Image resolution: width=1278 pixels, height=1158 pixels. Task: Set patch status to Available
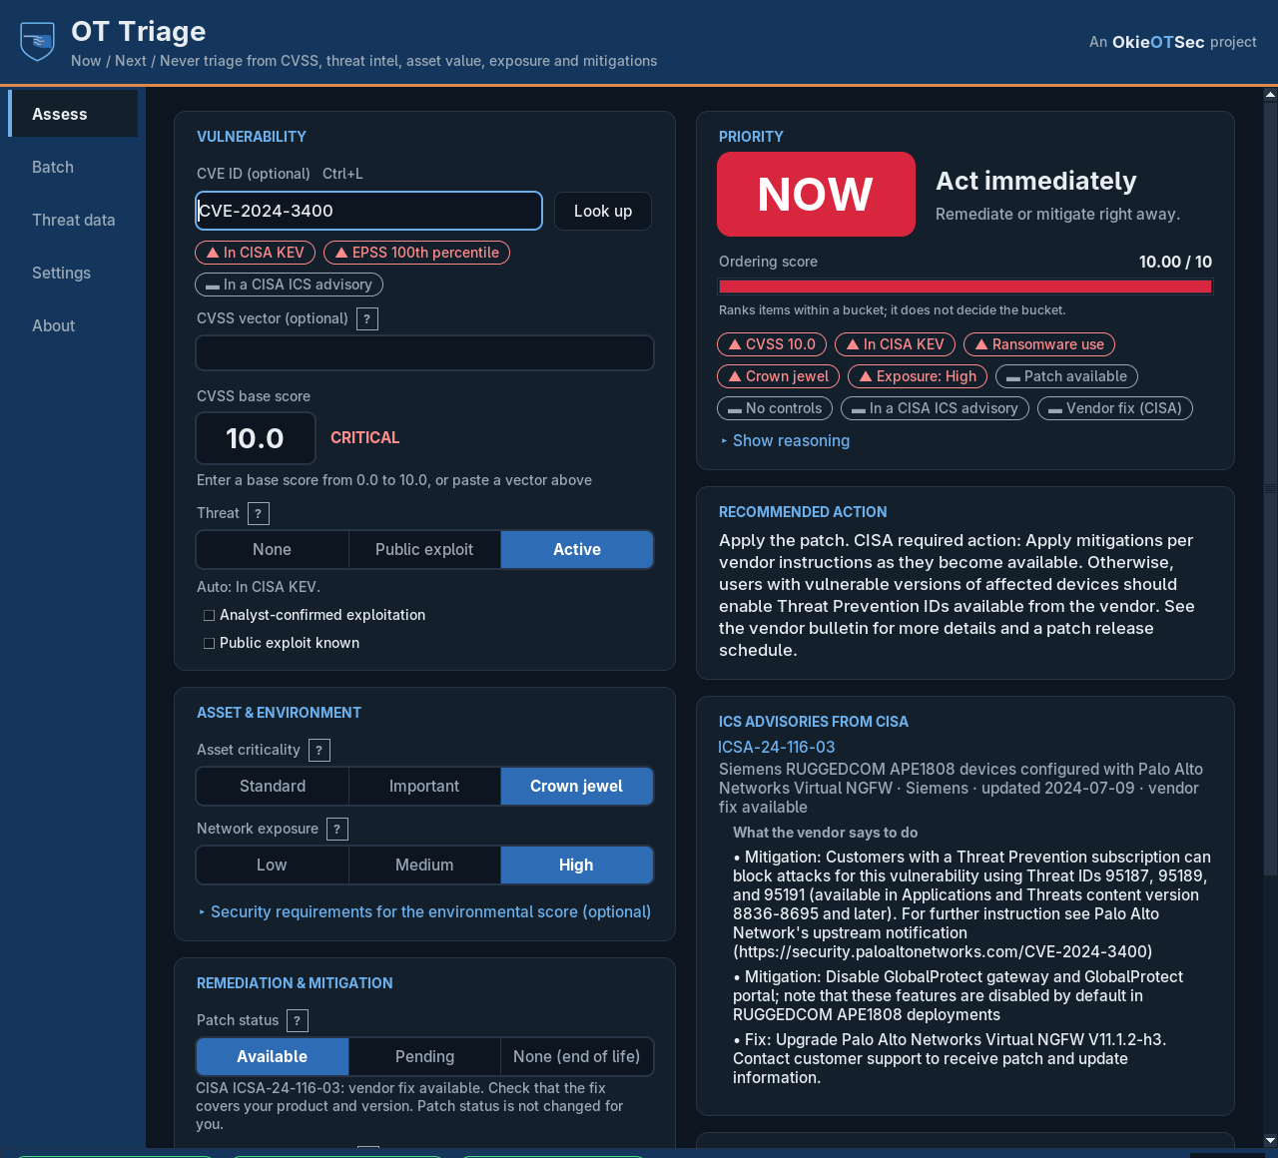[x=273, y=1057]
